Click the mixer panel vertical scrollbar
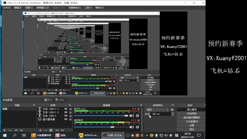Screen dimensions: 247x139 tap(142, 119)
